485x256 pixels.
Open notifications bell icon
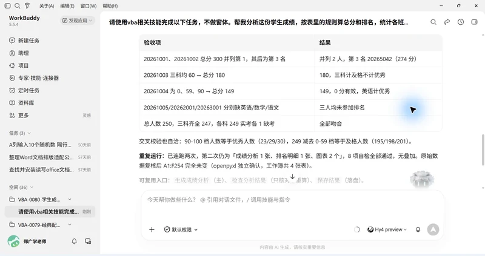(74, 241)
